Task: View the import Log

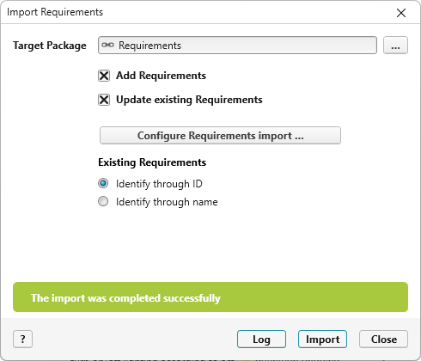Action: point(261,340)
